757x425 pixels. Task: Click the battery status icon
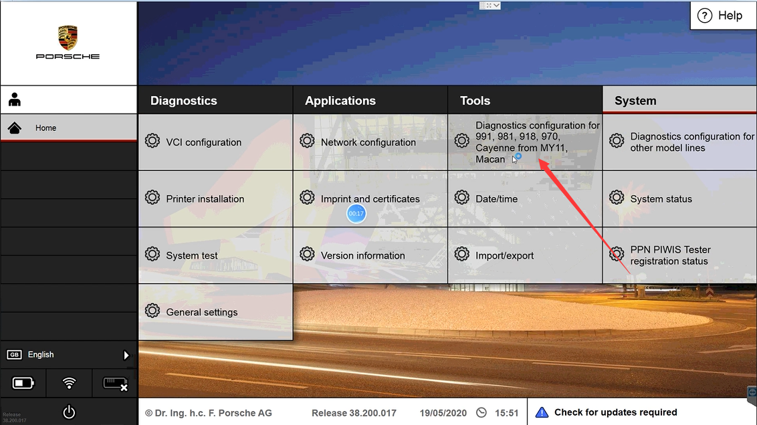[23, 383]
